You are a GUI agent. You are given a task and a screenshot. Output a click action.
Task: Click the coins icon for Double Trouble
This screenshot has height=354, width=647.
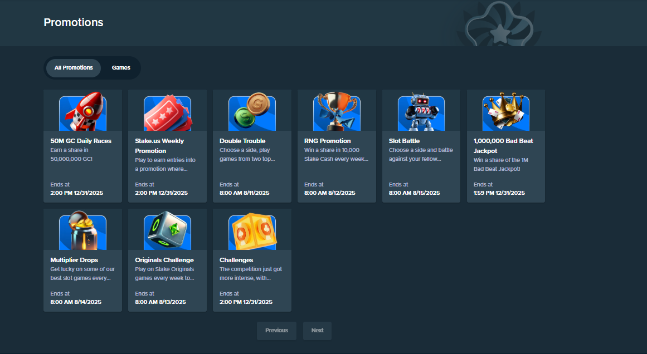pos(252,112)
